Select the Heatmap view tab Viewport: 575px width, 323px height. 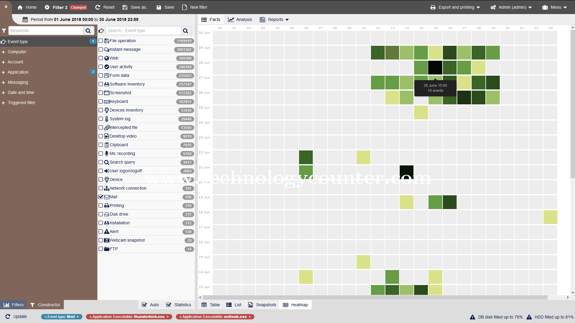coord(295,305)
